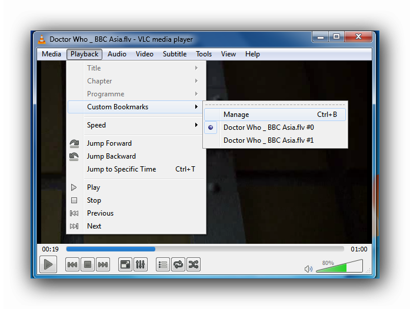This screenshot has height=309, width=410.
Task: Open the View menu
Action: point(228,54)
